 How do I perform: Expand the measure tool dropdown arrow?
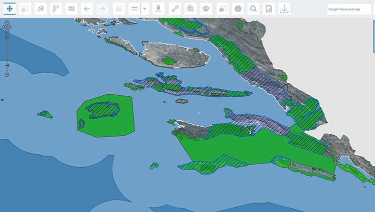pyautogui.click(x=144, y=9)
